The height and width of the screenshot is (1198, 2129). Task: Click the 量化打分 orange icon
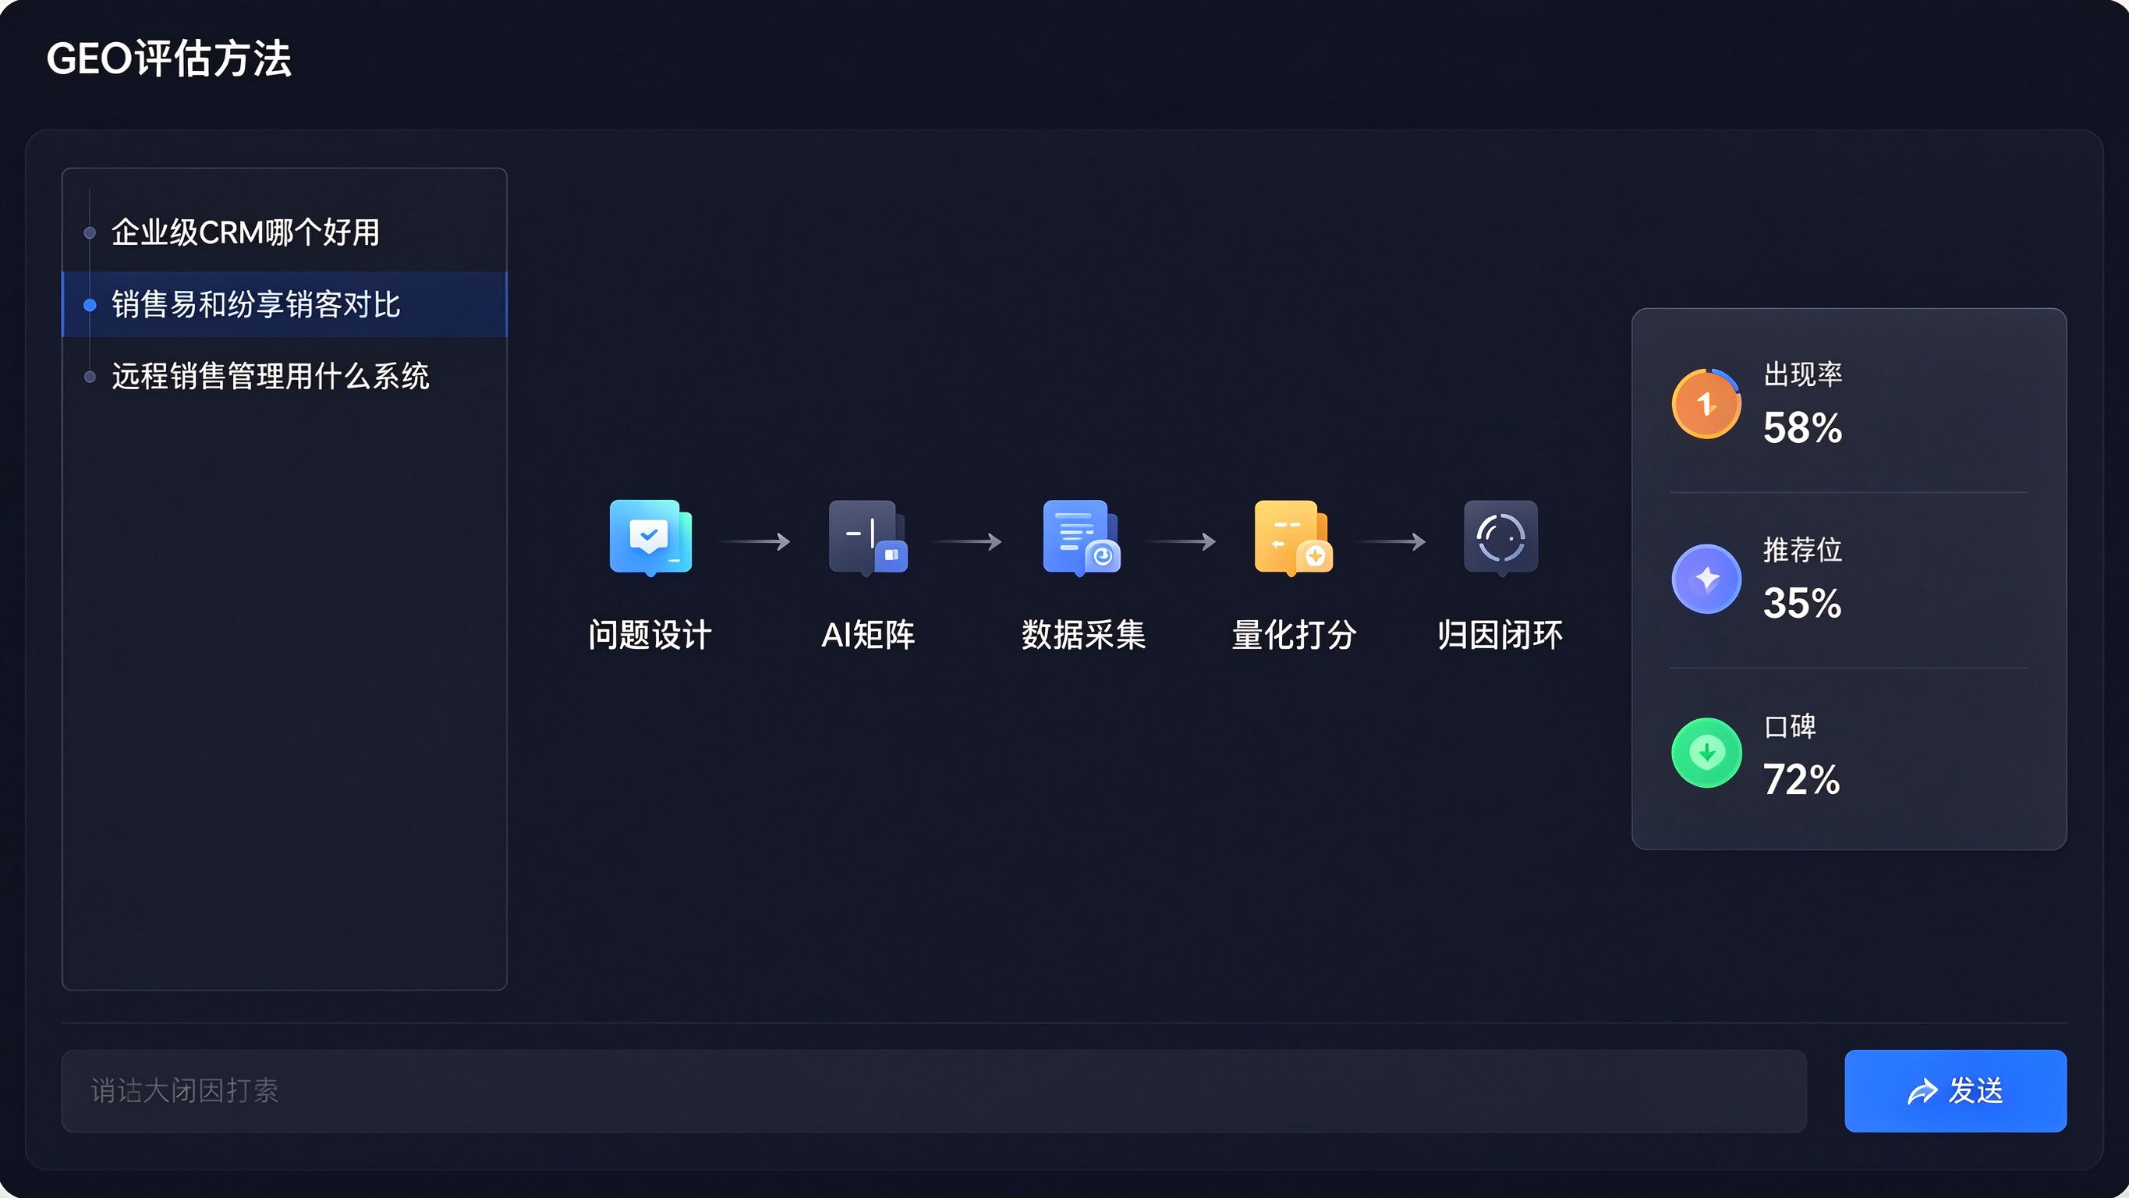(1294, 537)
